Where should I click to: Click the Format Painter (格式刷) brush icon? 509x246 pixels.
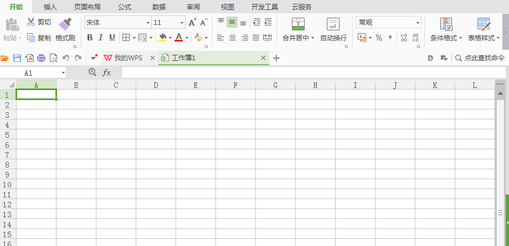coord(65,24)
